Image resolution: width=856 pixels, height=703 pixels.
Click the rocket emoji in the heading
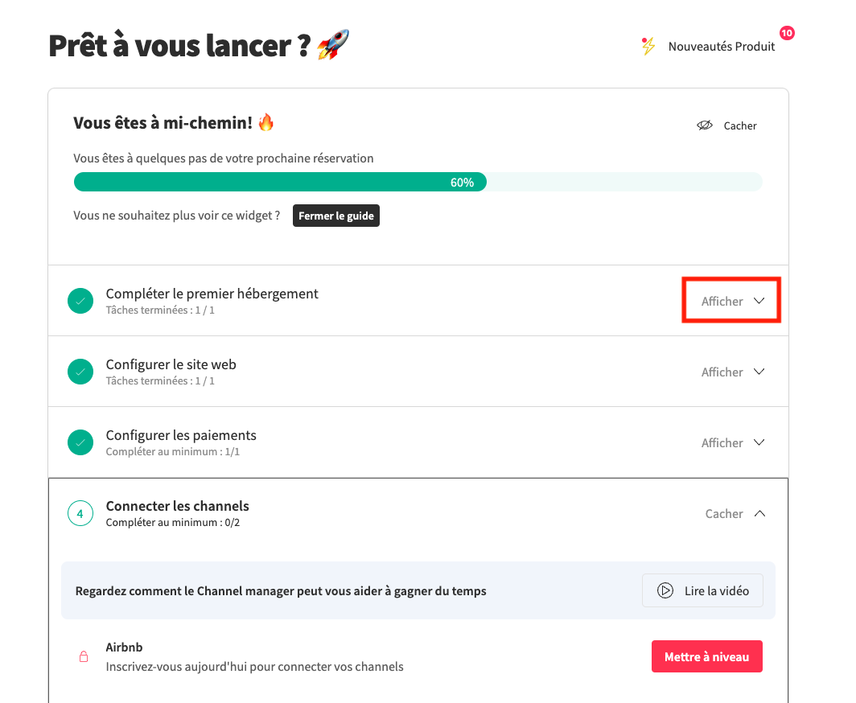point(332,46)
